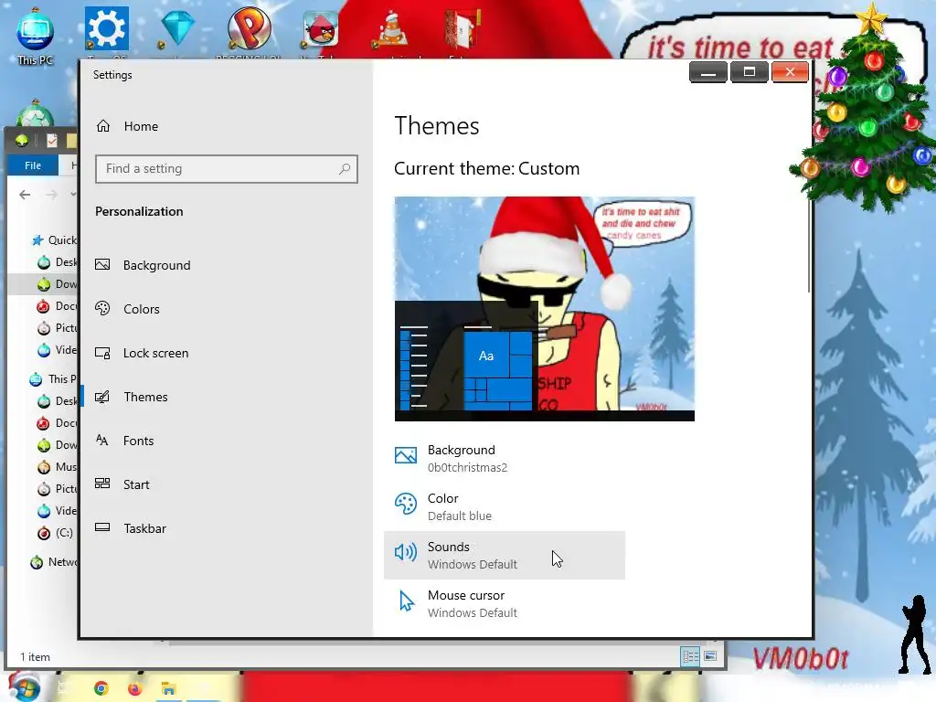Select the Angry Birds desktop shortcut
Image resolution: width=936 pixels, height=702 pixels.
pyautogui.click(x=320, y=30)
